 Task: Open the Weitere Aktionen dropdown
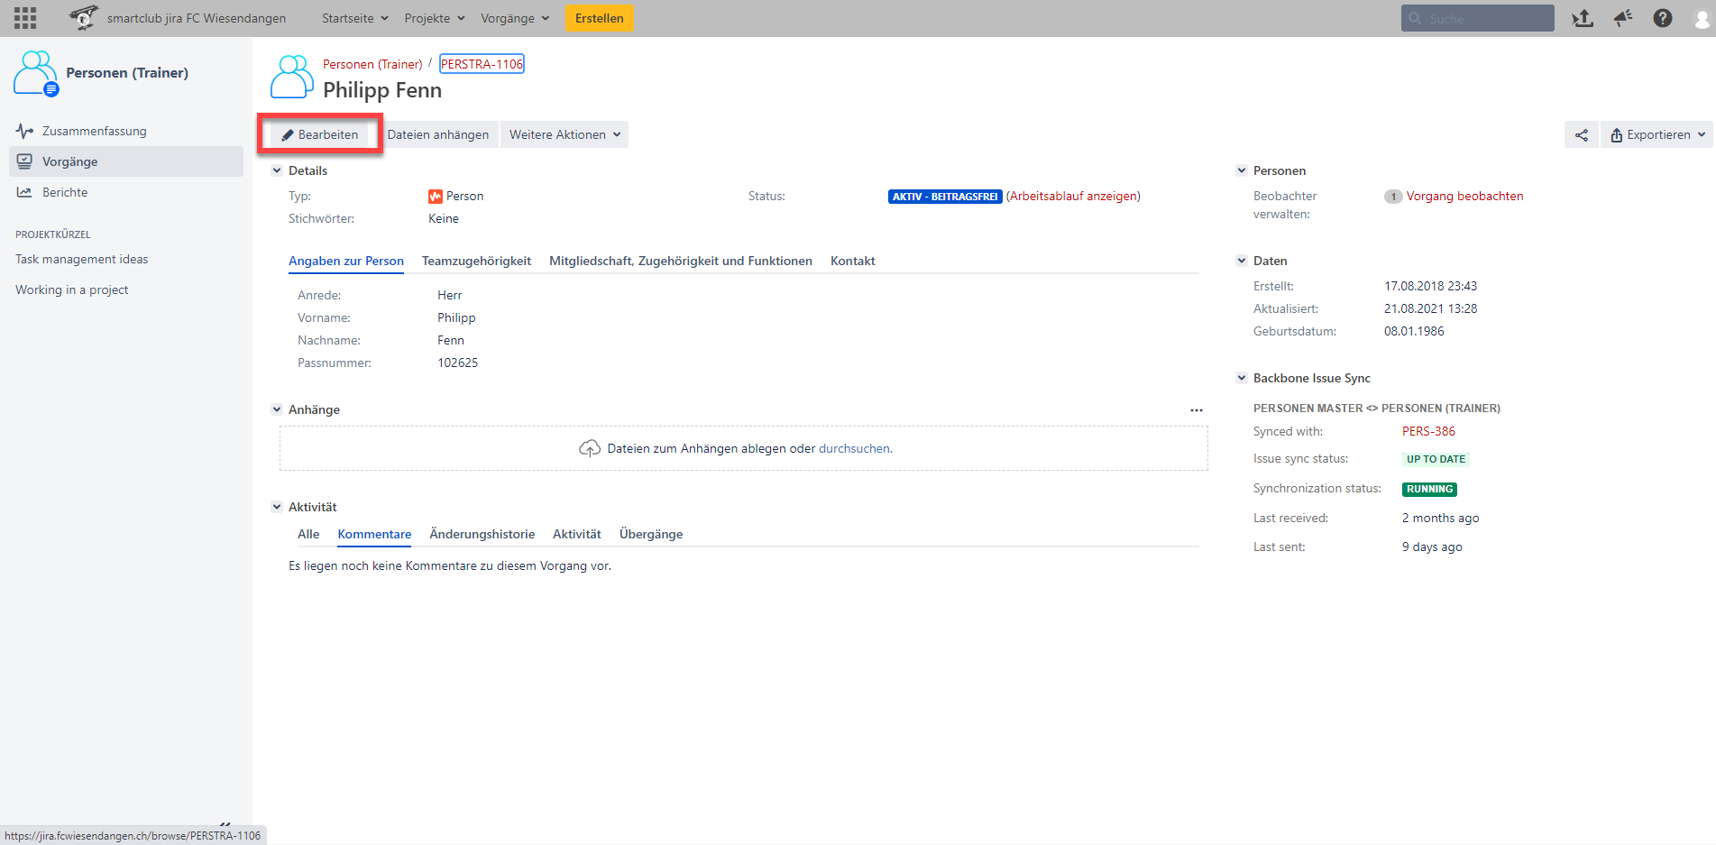pyautogui.click(x=564, y=135)
